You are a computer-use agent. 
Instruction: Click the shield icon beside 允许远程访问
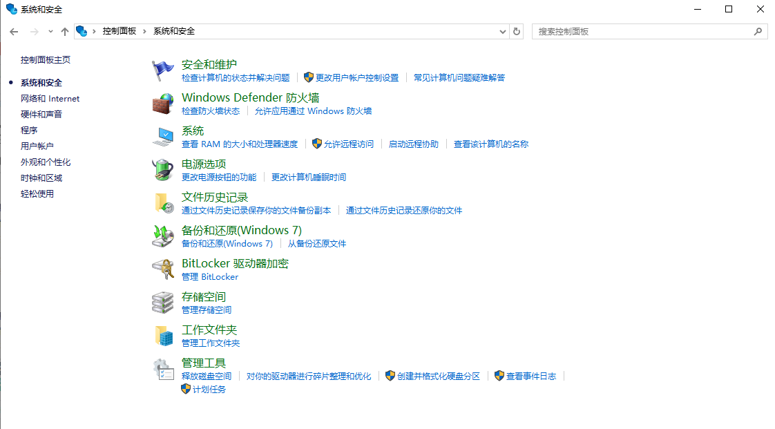coord(317,144)
